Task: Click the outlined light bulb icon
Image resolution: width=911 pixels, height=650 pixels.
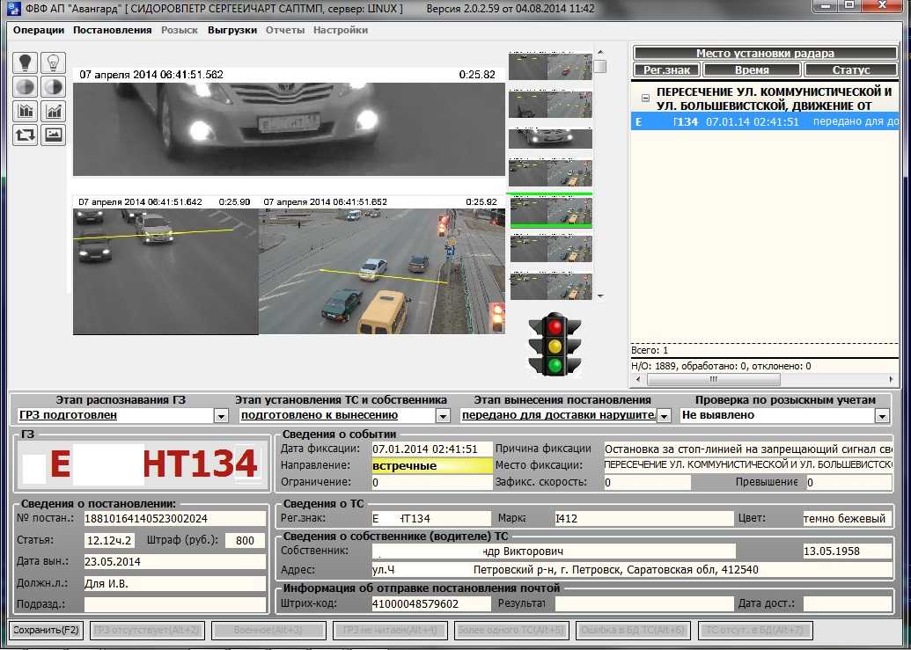Action: pyautogui.click(x=54, y=62)
